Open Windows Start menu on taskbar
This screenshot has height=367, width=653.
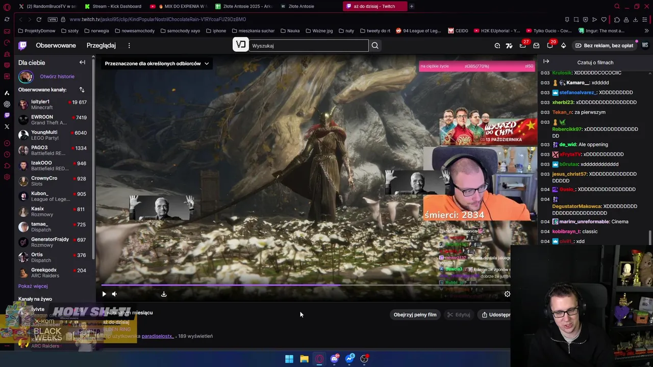(289, 359)
